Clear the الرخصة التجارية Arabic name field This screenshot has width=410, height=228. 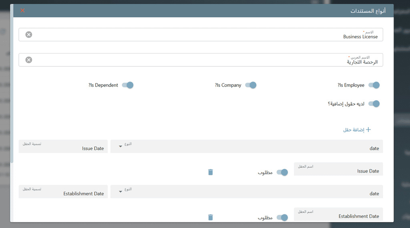[x=29, y=60]
